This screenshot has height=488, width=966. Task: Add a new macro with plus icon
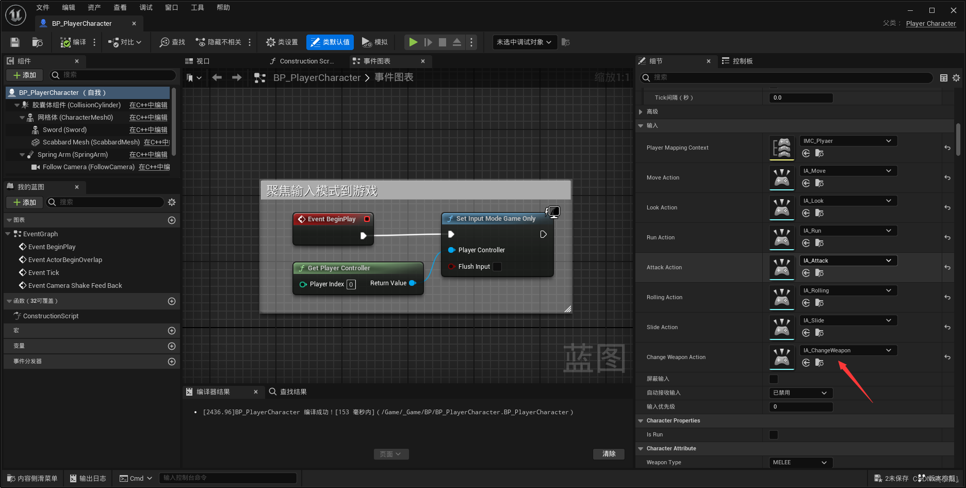pos(172,331)
